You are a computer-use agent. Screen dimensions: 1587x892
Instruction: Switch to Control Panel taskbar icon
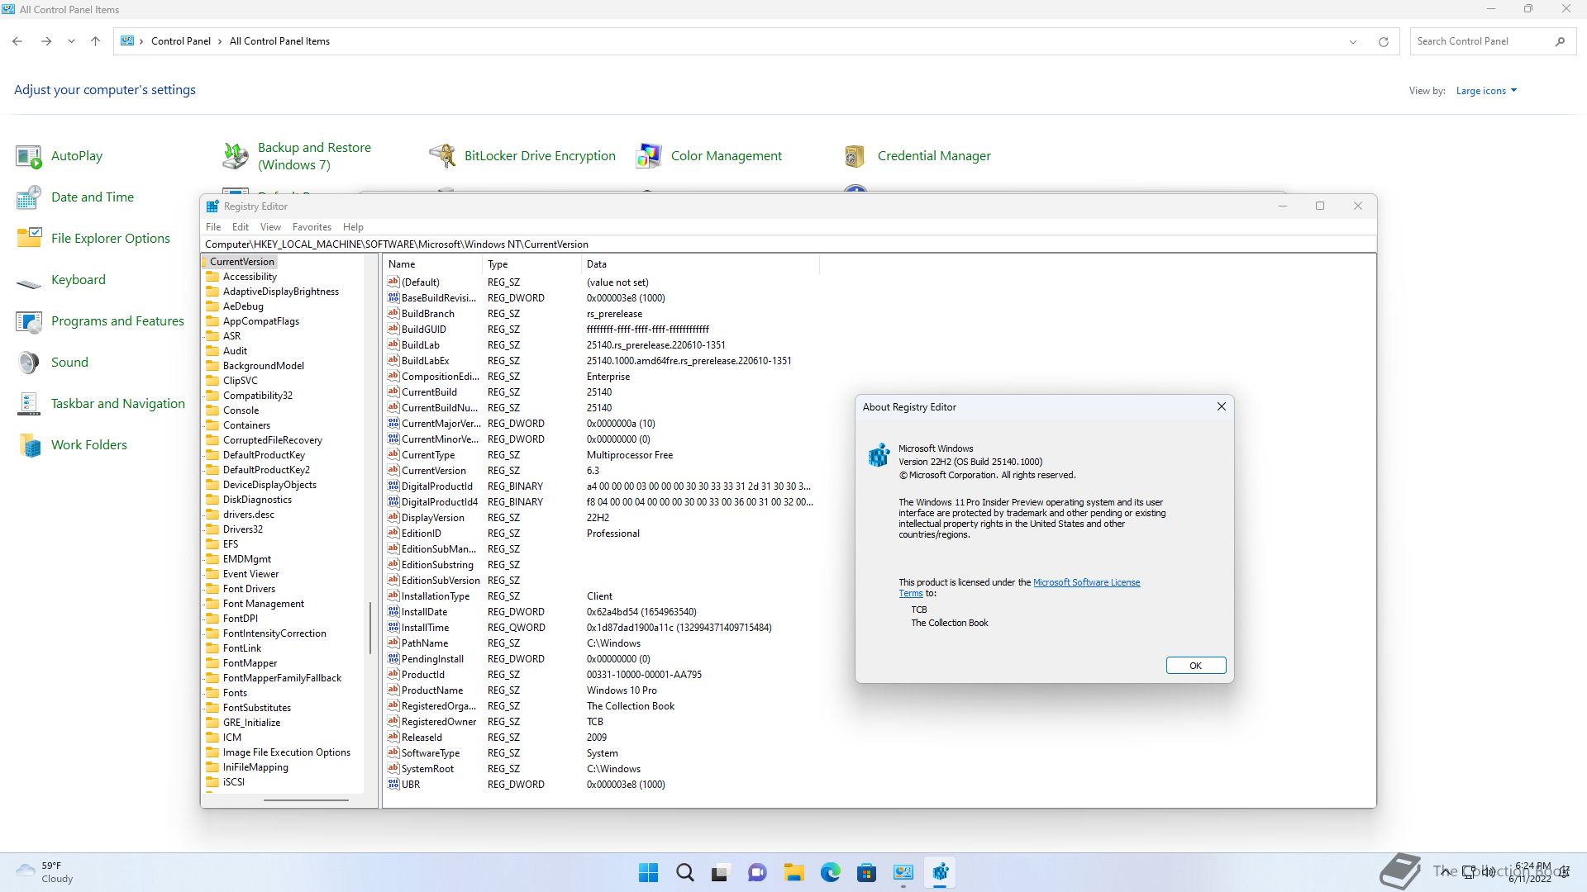[903, 872]
